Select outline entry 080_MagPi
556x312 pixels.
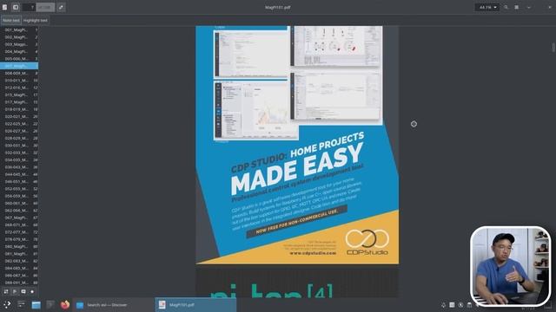(x=19, y=246)
